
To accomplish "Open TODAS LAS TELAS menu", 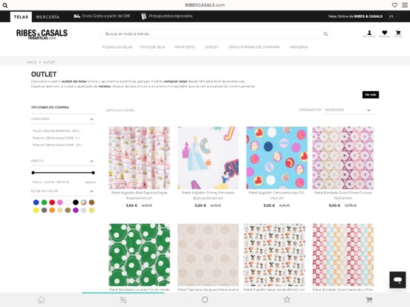I will (x=117, y=47).
